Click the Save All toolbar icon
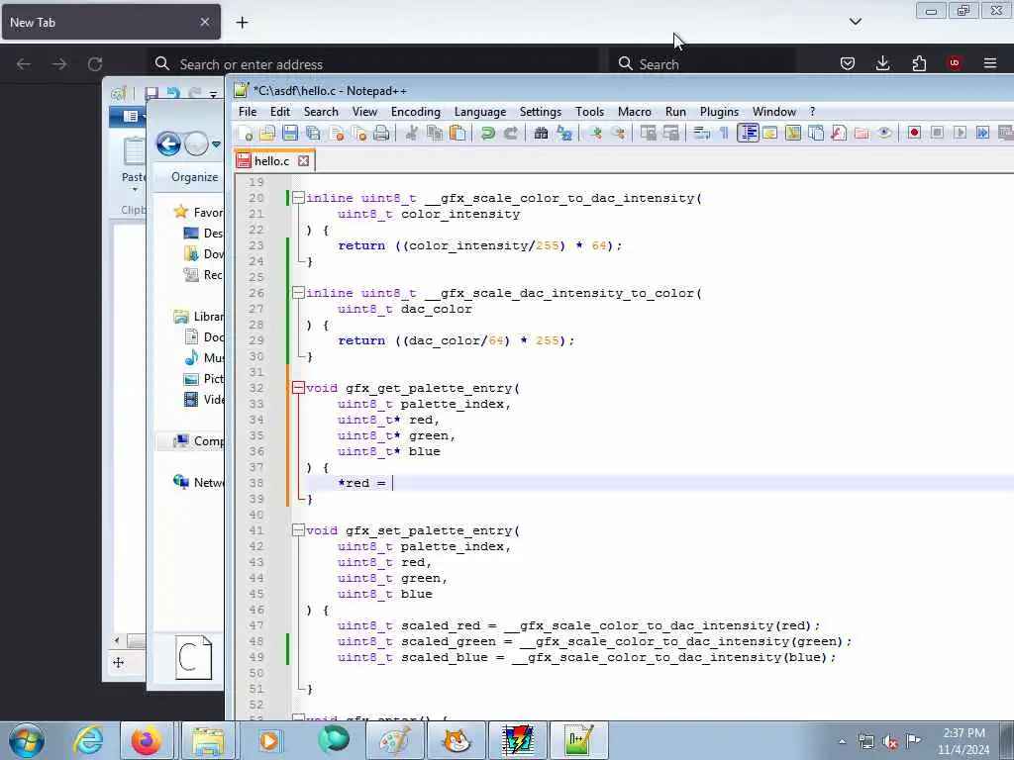1014x760 pixels. coord(313,134)
